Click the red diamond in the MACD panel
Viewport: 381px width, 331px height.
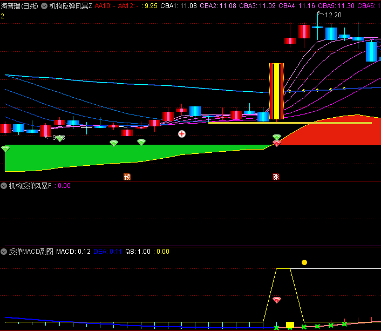(x=277, y=300)
